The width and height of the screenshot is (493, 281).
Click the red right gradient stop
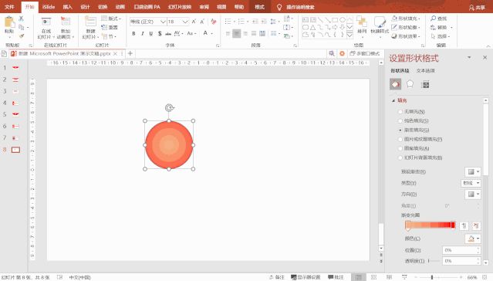pyautogui.click(x=453, y=225)
